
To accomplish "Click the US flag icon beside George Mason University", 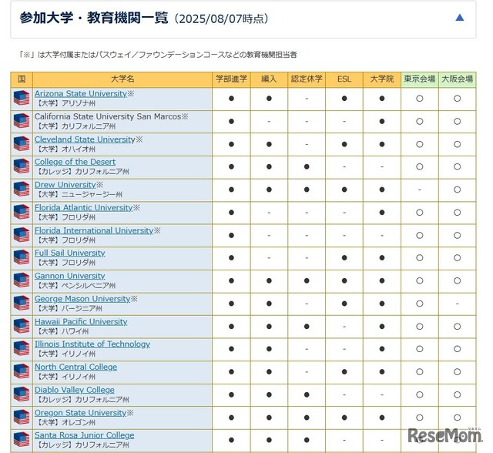I will [x=22, y=304].
